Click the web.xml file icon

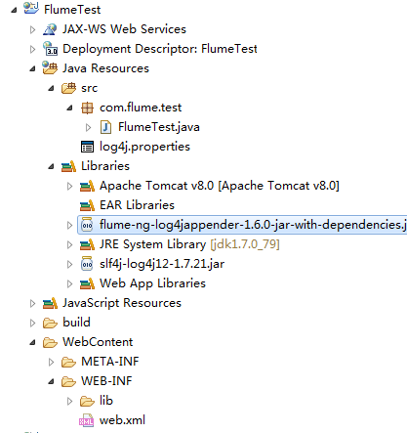coord(86,420)
